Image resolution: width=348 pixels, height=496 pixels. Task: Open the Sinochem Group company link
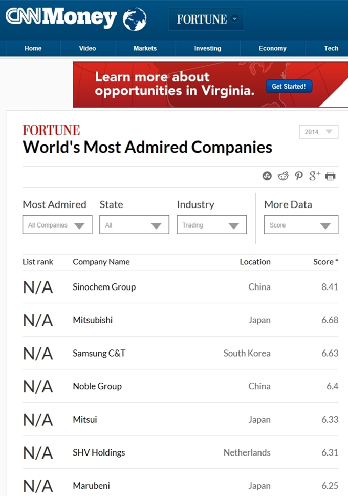tap(104, 287)
